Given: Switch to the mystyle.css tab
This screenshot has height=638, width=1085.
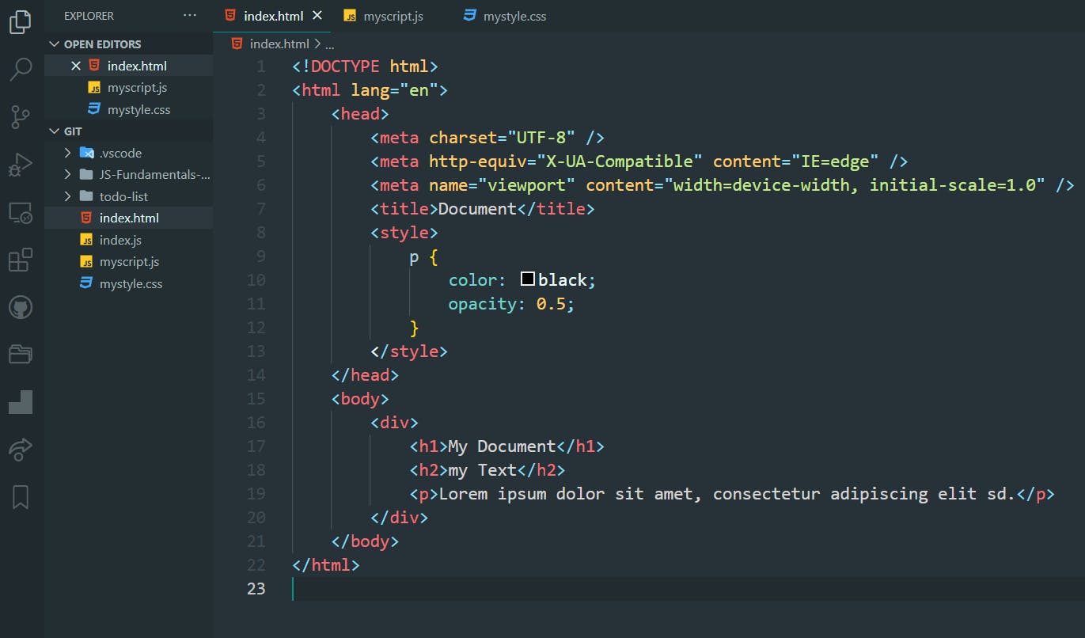Looking at the screenshot, I should tap(505, 16).
